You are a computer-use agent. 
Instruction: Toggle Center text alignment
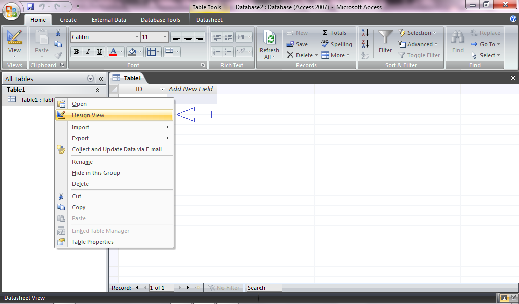point(188,36)
